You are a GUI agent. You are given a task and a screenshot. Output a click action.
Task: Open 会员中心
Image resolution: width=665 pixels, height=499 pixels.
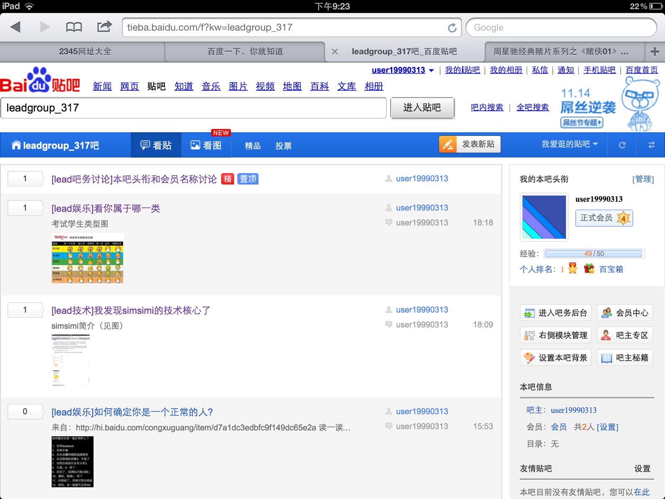625,313
